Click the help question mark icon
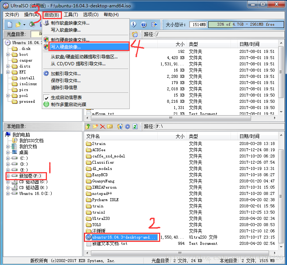The height and width of the screenshot is (265, 287). [144, 24]
